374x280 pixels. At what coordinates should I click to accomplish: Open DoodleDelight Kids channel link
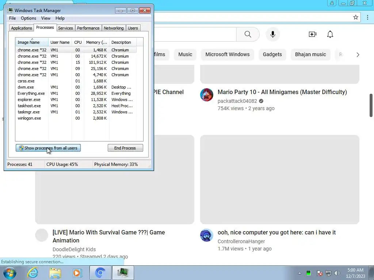[x=74, y=249]
